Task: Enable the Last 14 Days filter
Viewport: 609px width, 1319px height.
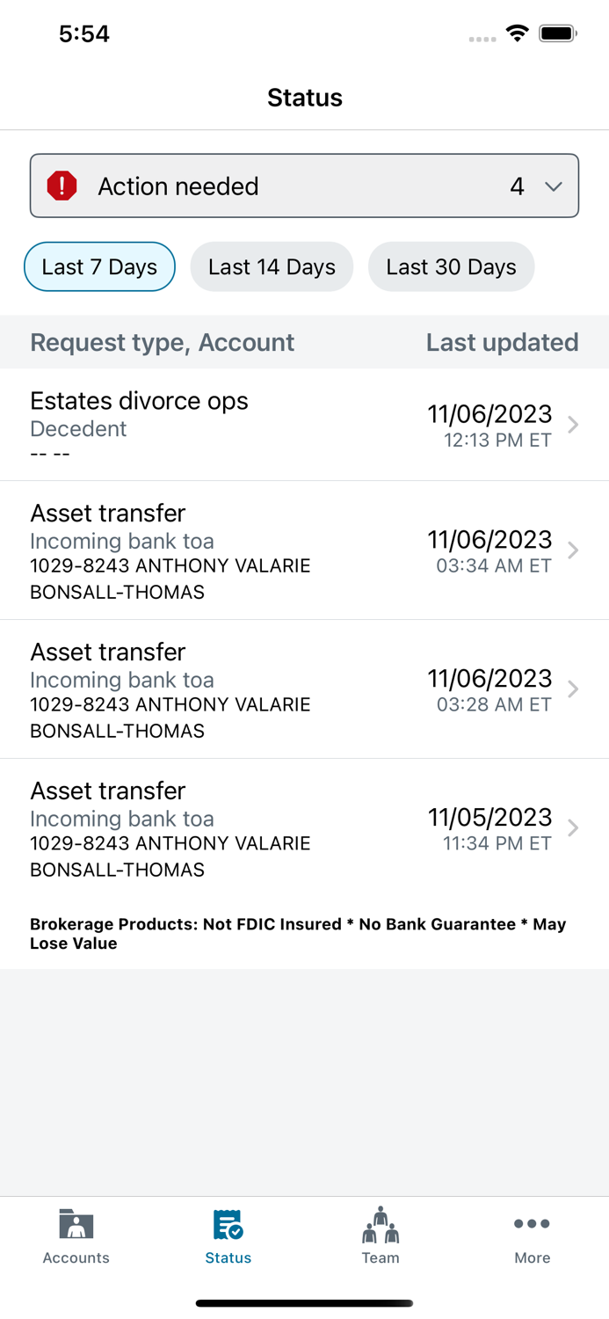Action: click(272, 266)
